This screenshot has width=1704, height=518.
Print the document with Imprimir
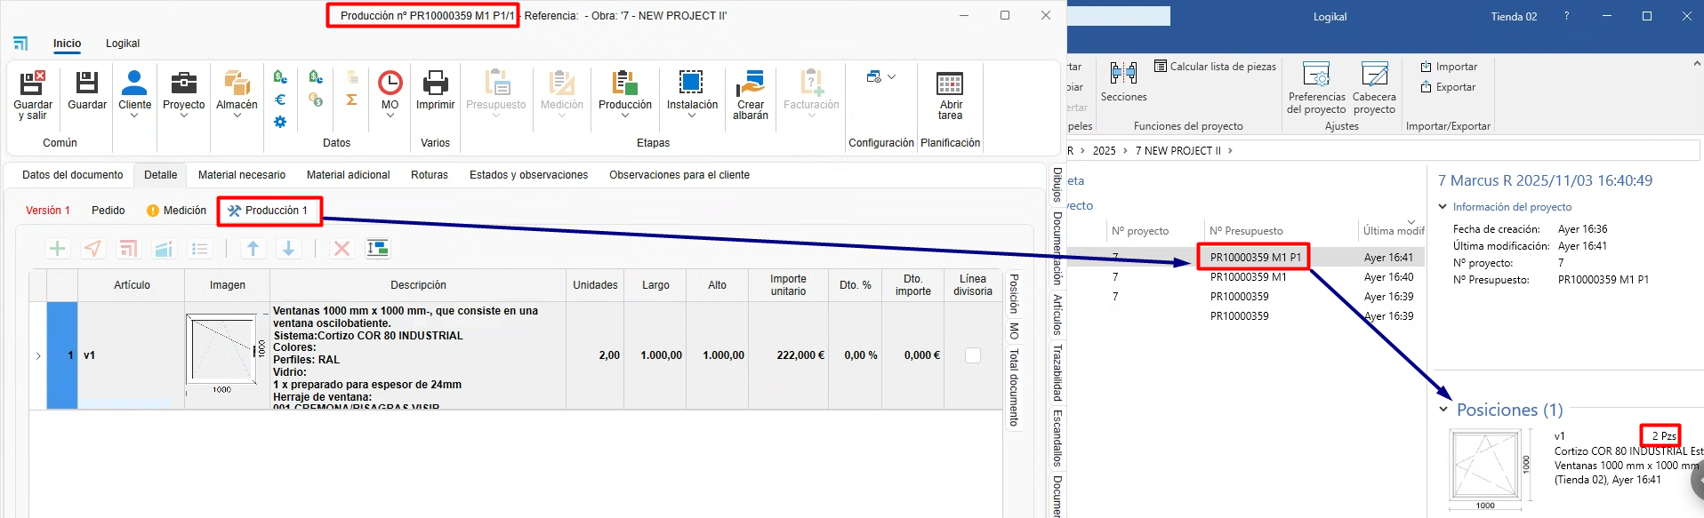pyautogui.click(x=435, y=84)
